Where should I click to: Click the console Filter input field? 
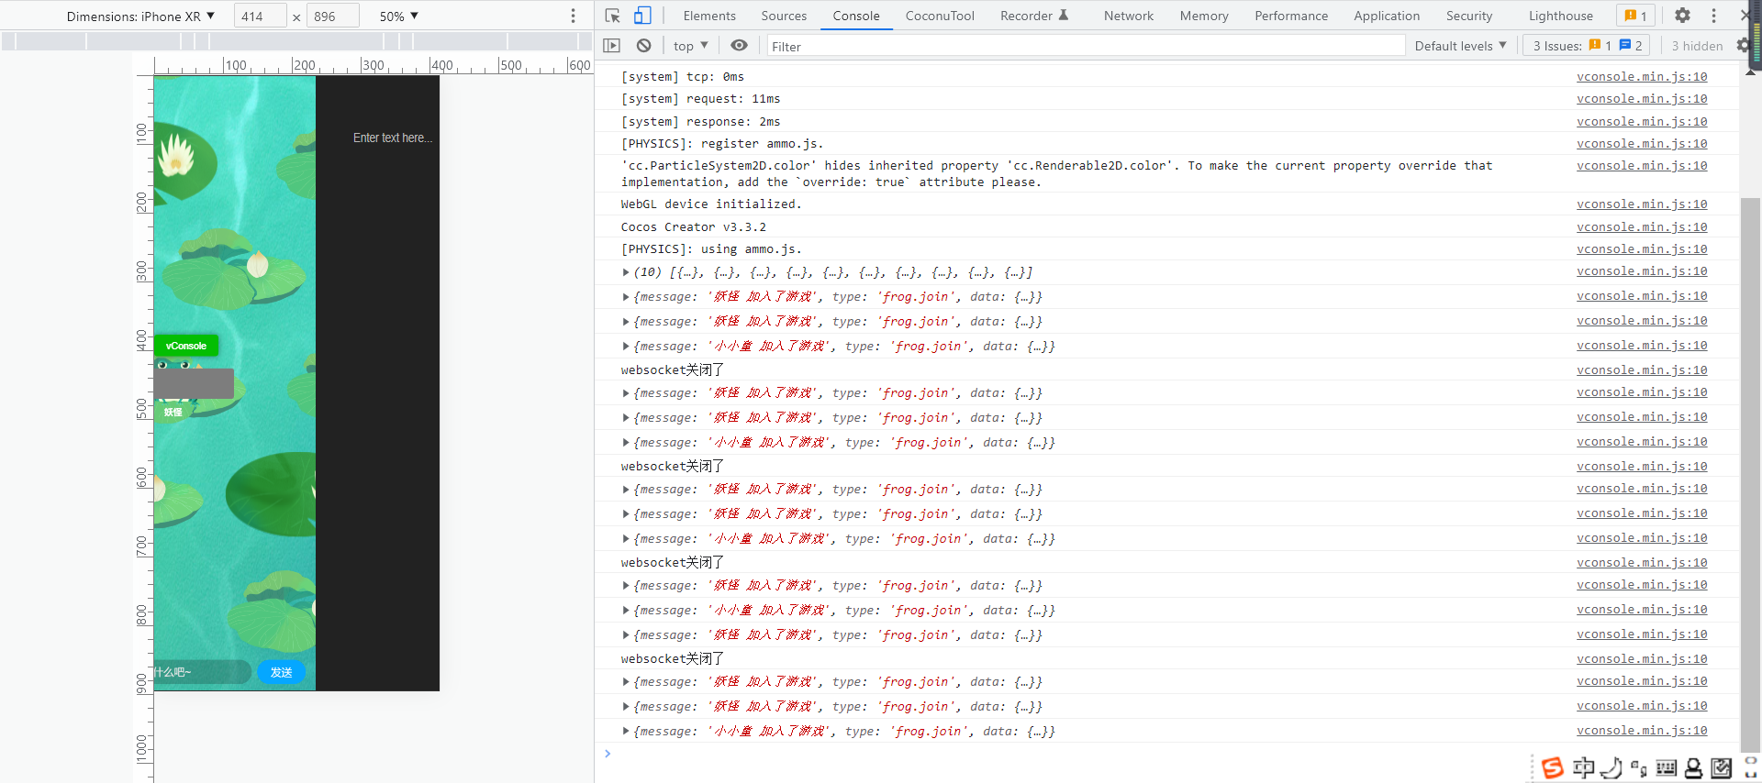1086,46
